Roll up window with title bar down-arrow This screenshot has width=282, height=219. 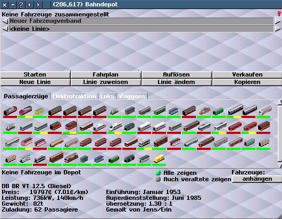tap(13, 4)
